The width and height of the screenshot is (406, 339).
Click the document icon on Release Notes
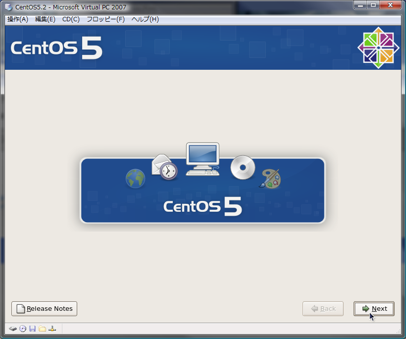tap(21, 309)
